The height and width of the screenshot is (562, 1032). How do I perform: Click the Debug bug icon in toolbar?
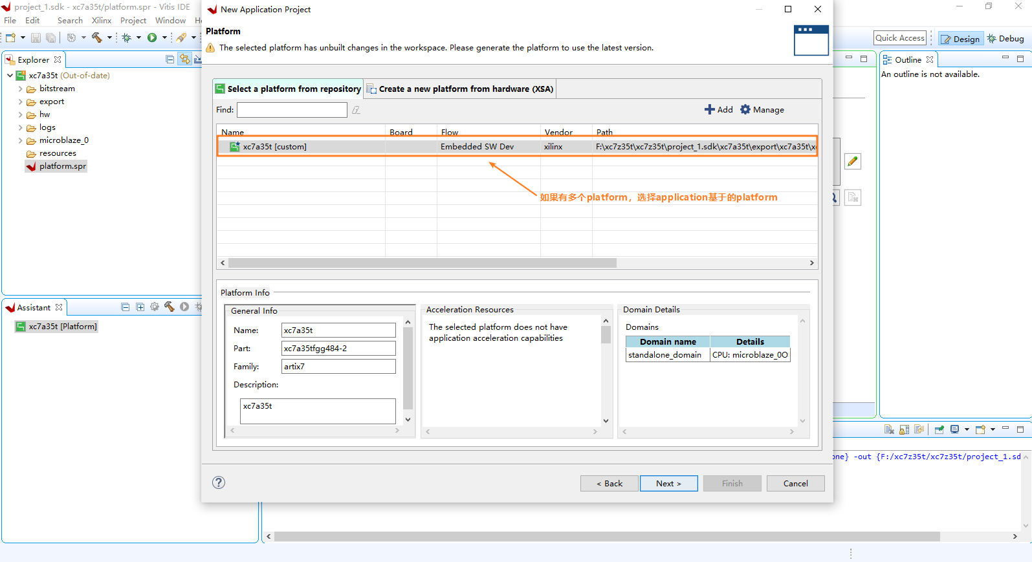pos(127,38)
